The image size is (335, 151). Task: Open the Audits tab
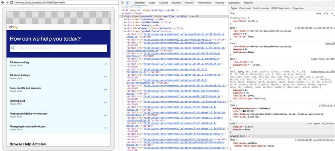[152, 3]
